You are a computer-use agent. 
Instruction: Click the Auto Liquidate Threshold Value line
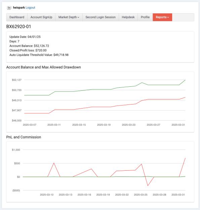(39, 55)
